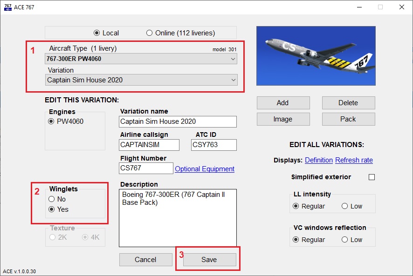Click the Delete button
Viewport: 413px width, 276px height.
pos(349,103)
